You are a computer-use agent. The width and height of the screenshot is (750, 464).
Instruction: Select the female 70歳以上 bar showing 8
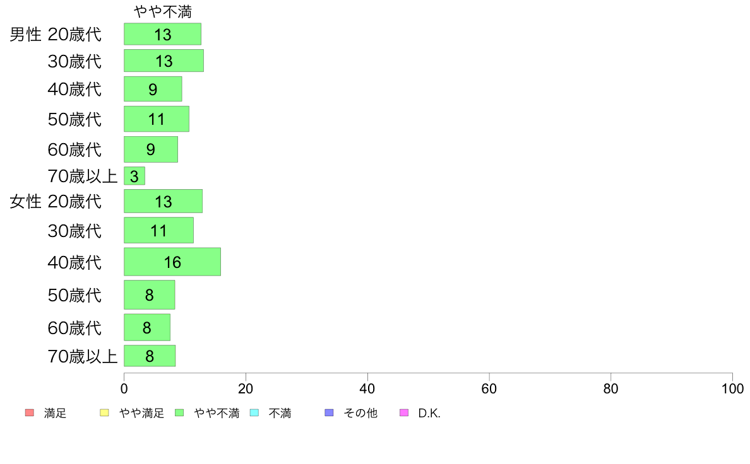click(150, 356)
